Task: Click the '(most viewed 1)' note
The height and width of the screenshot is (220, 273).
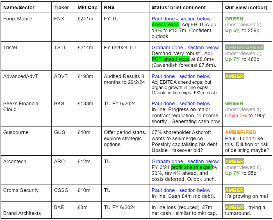Action: pyautogui.click(x=243, y=109)
